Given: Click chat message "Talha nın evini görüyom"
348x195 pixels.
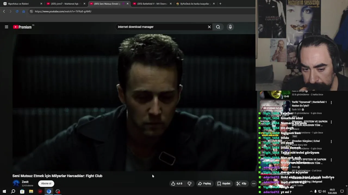Looking at the screenshot, I should click(300, 153).
